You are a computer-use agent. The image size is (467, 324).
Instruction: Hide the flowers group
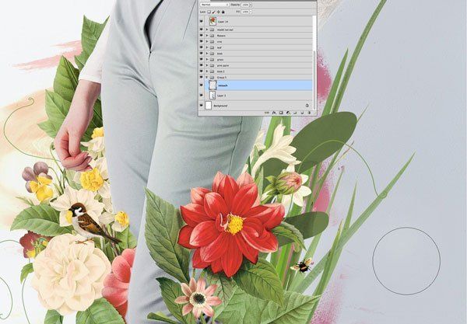point(202,36)
